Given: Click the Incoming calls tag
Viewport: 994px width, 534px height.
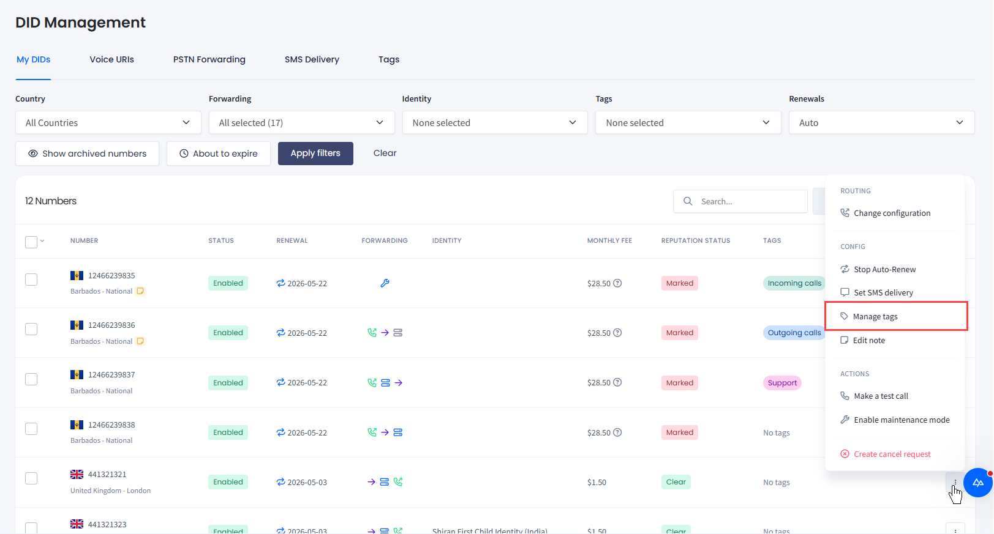Looking at the screenshot, I should pos(794,283).
